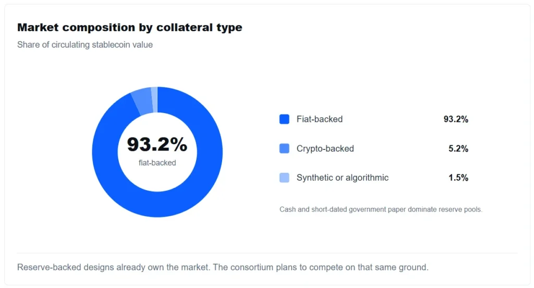Select the Crypto-backed legend label
This screenshot has width=534, height=288.
[x=325, y=148]
